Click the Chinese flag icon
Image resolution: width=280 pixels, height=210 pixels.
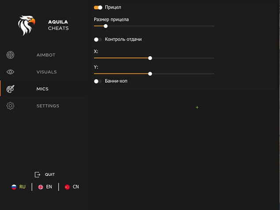pyautogui.click(x=67, y=187)
